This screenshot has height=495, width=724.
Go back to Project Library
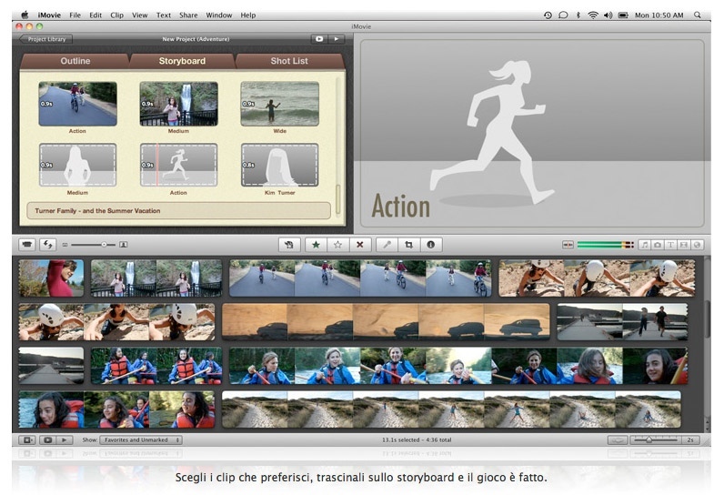(x=45, y=39)
